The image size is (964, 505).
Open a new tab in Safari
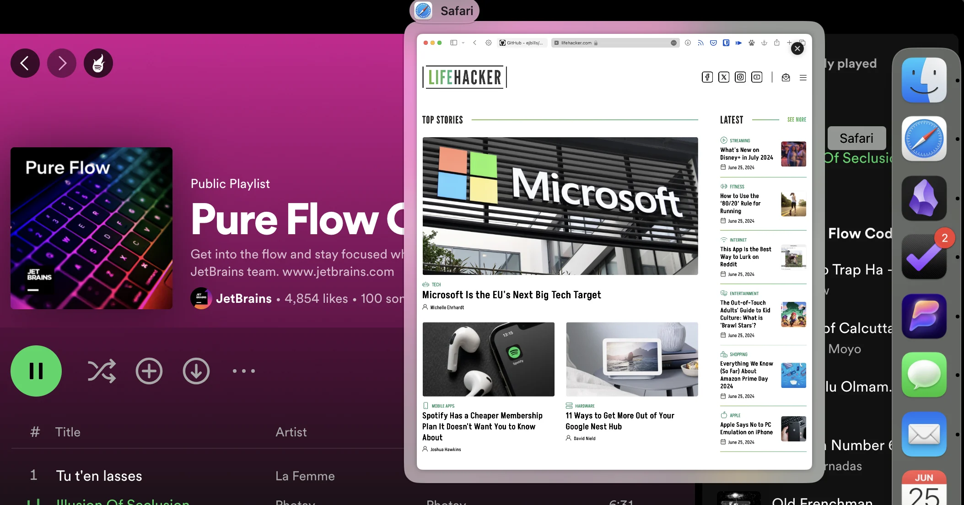[789, 43]
